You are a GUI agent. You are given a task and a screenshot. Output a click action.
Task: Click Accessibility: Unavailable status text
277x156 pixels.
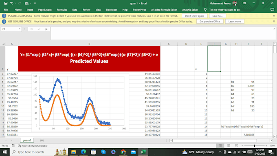(x=33, y=146)
